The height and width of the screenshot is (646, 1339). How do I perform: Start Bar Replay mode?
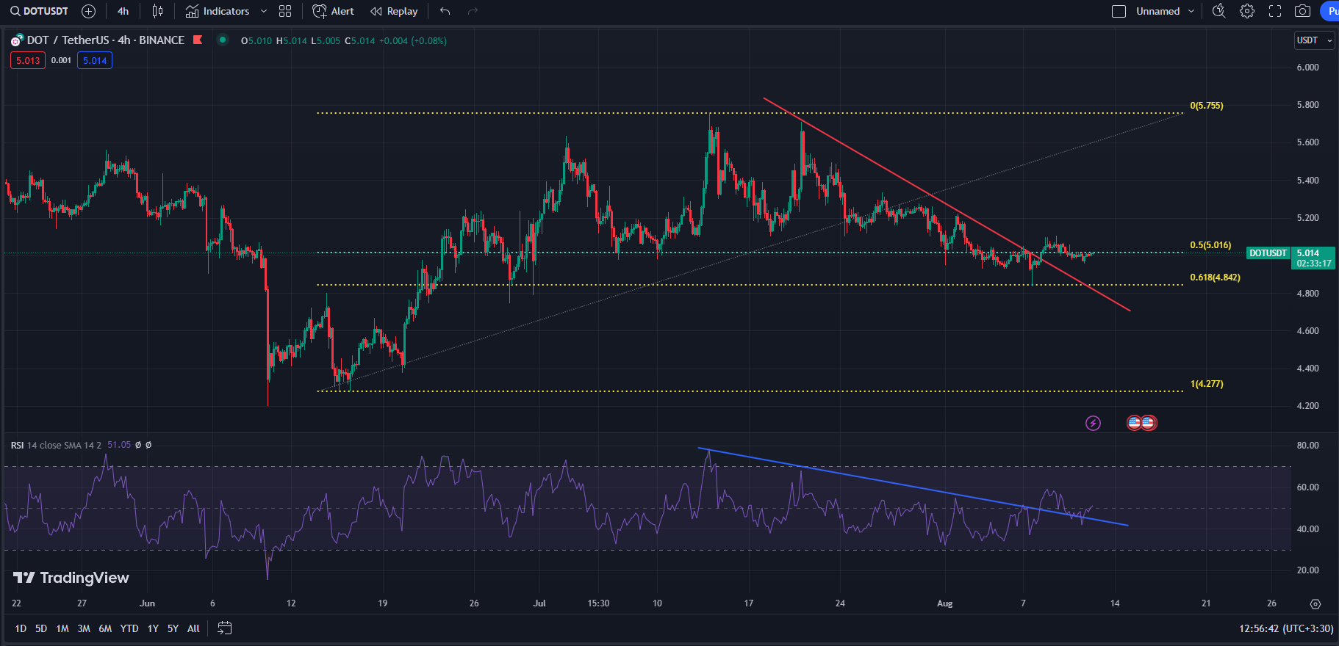click(394, 11)
